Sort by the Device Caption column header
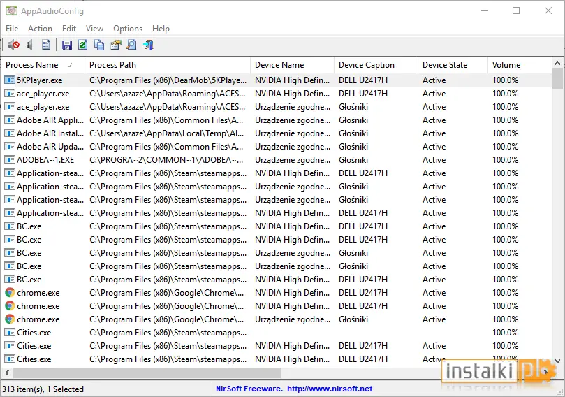The height and width of the screenshot is (397, 565). click(x=376, y=65)
